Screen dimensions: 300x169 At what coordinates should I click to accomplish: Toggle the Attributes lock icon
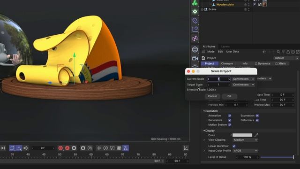pos(288,52)
